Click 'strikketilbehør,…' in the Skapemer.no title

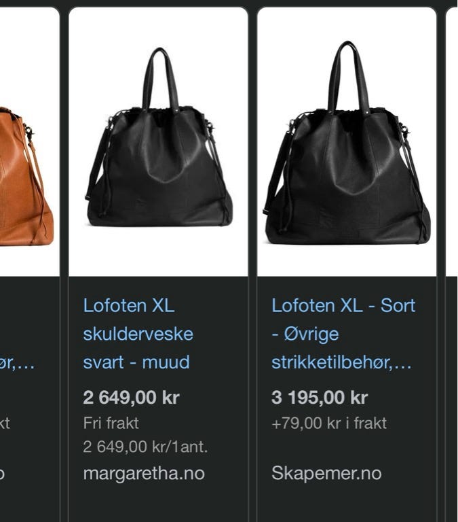tap(341, 362)
